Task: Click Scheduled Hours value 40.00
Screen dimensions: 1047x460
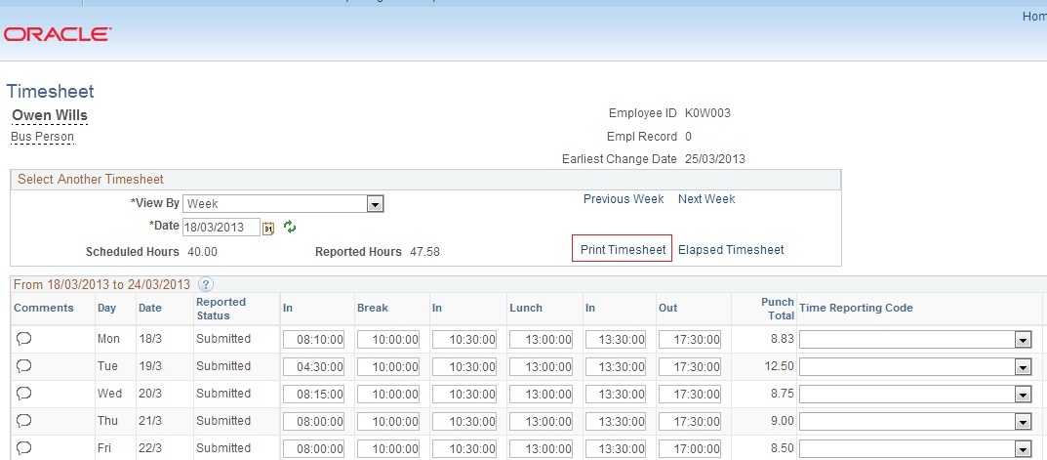Action: (x=202, y=252)
